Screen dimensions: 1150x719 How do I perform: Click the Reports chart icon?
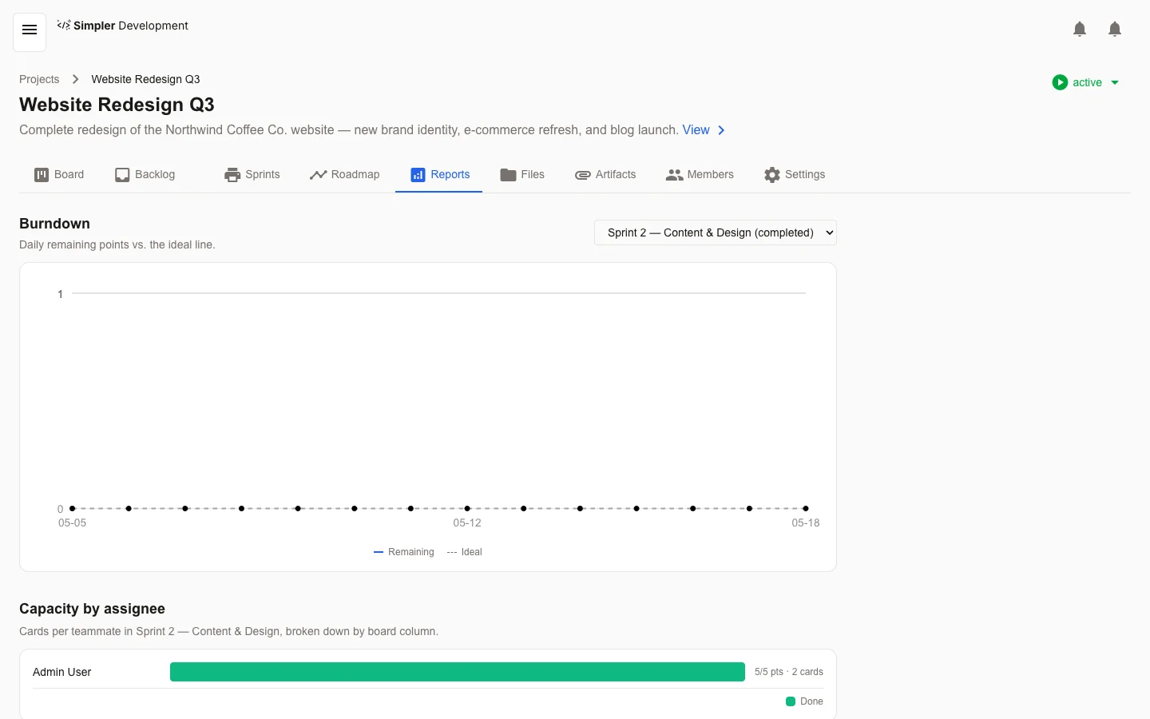pos(418,175)
